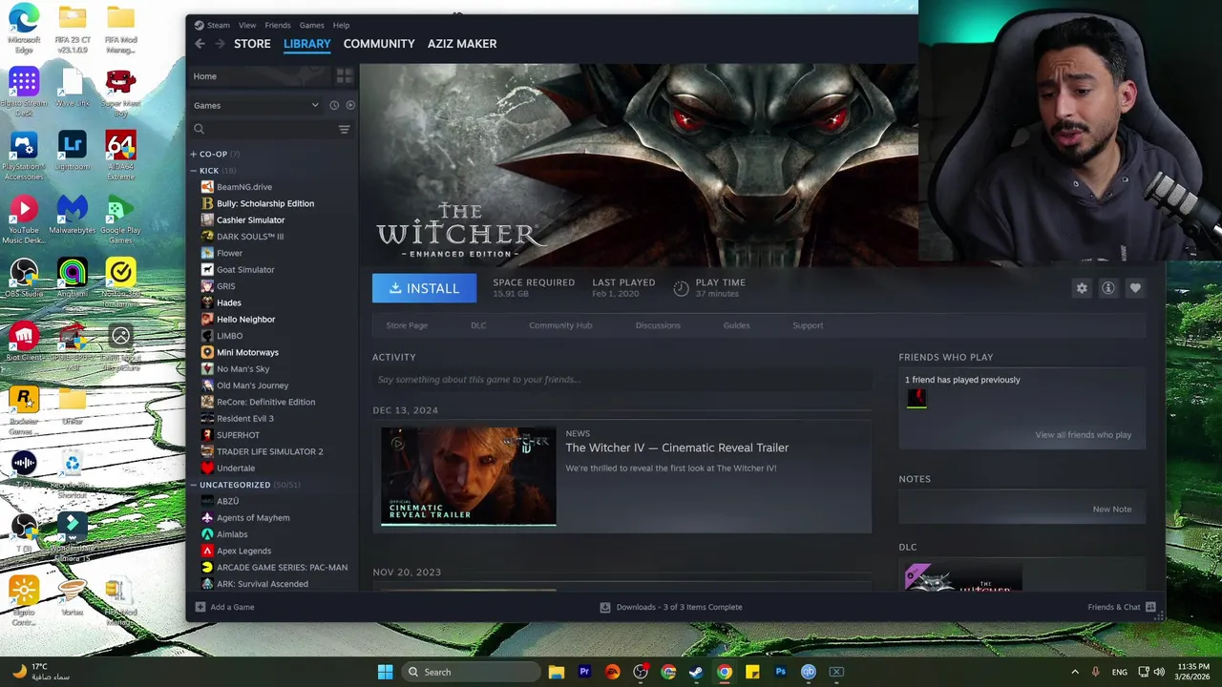Select DARK SOULS III in list

(x=250, y=237)
